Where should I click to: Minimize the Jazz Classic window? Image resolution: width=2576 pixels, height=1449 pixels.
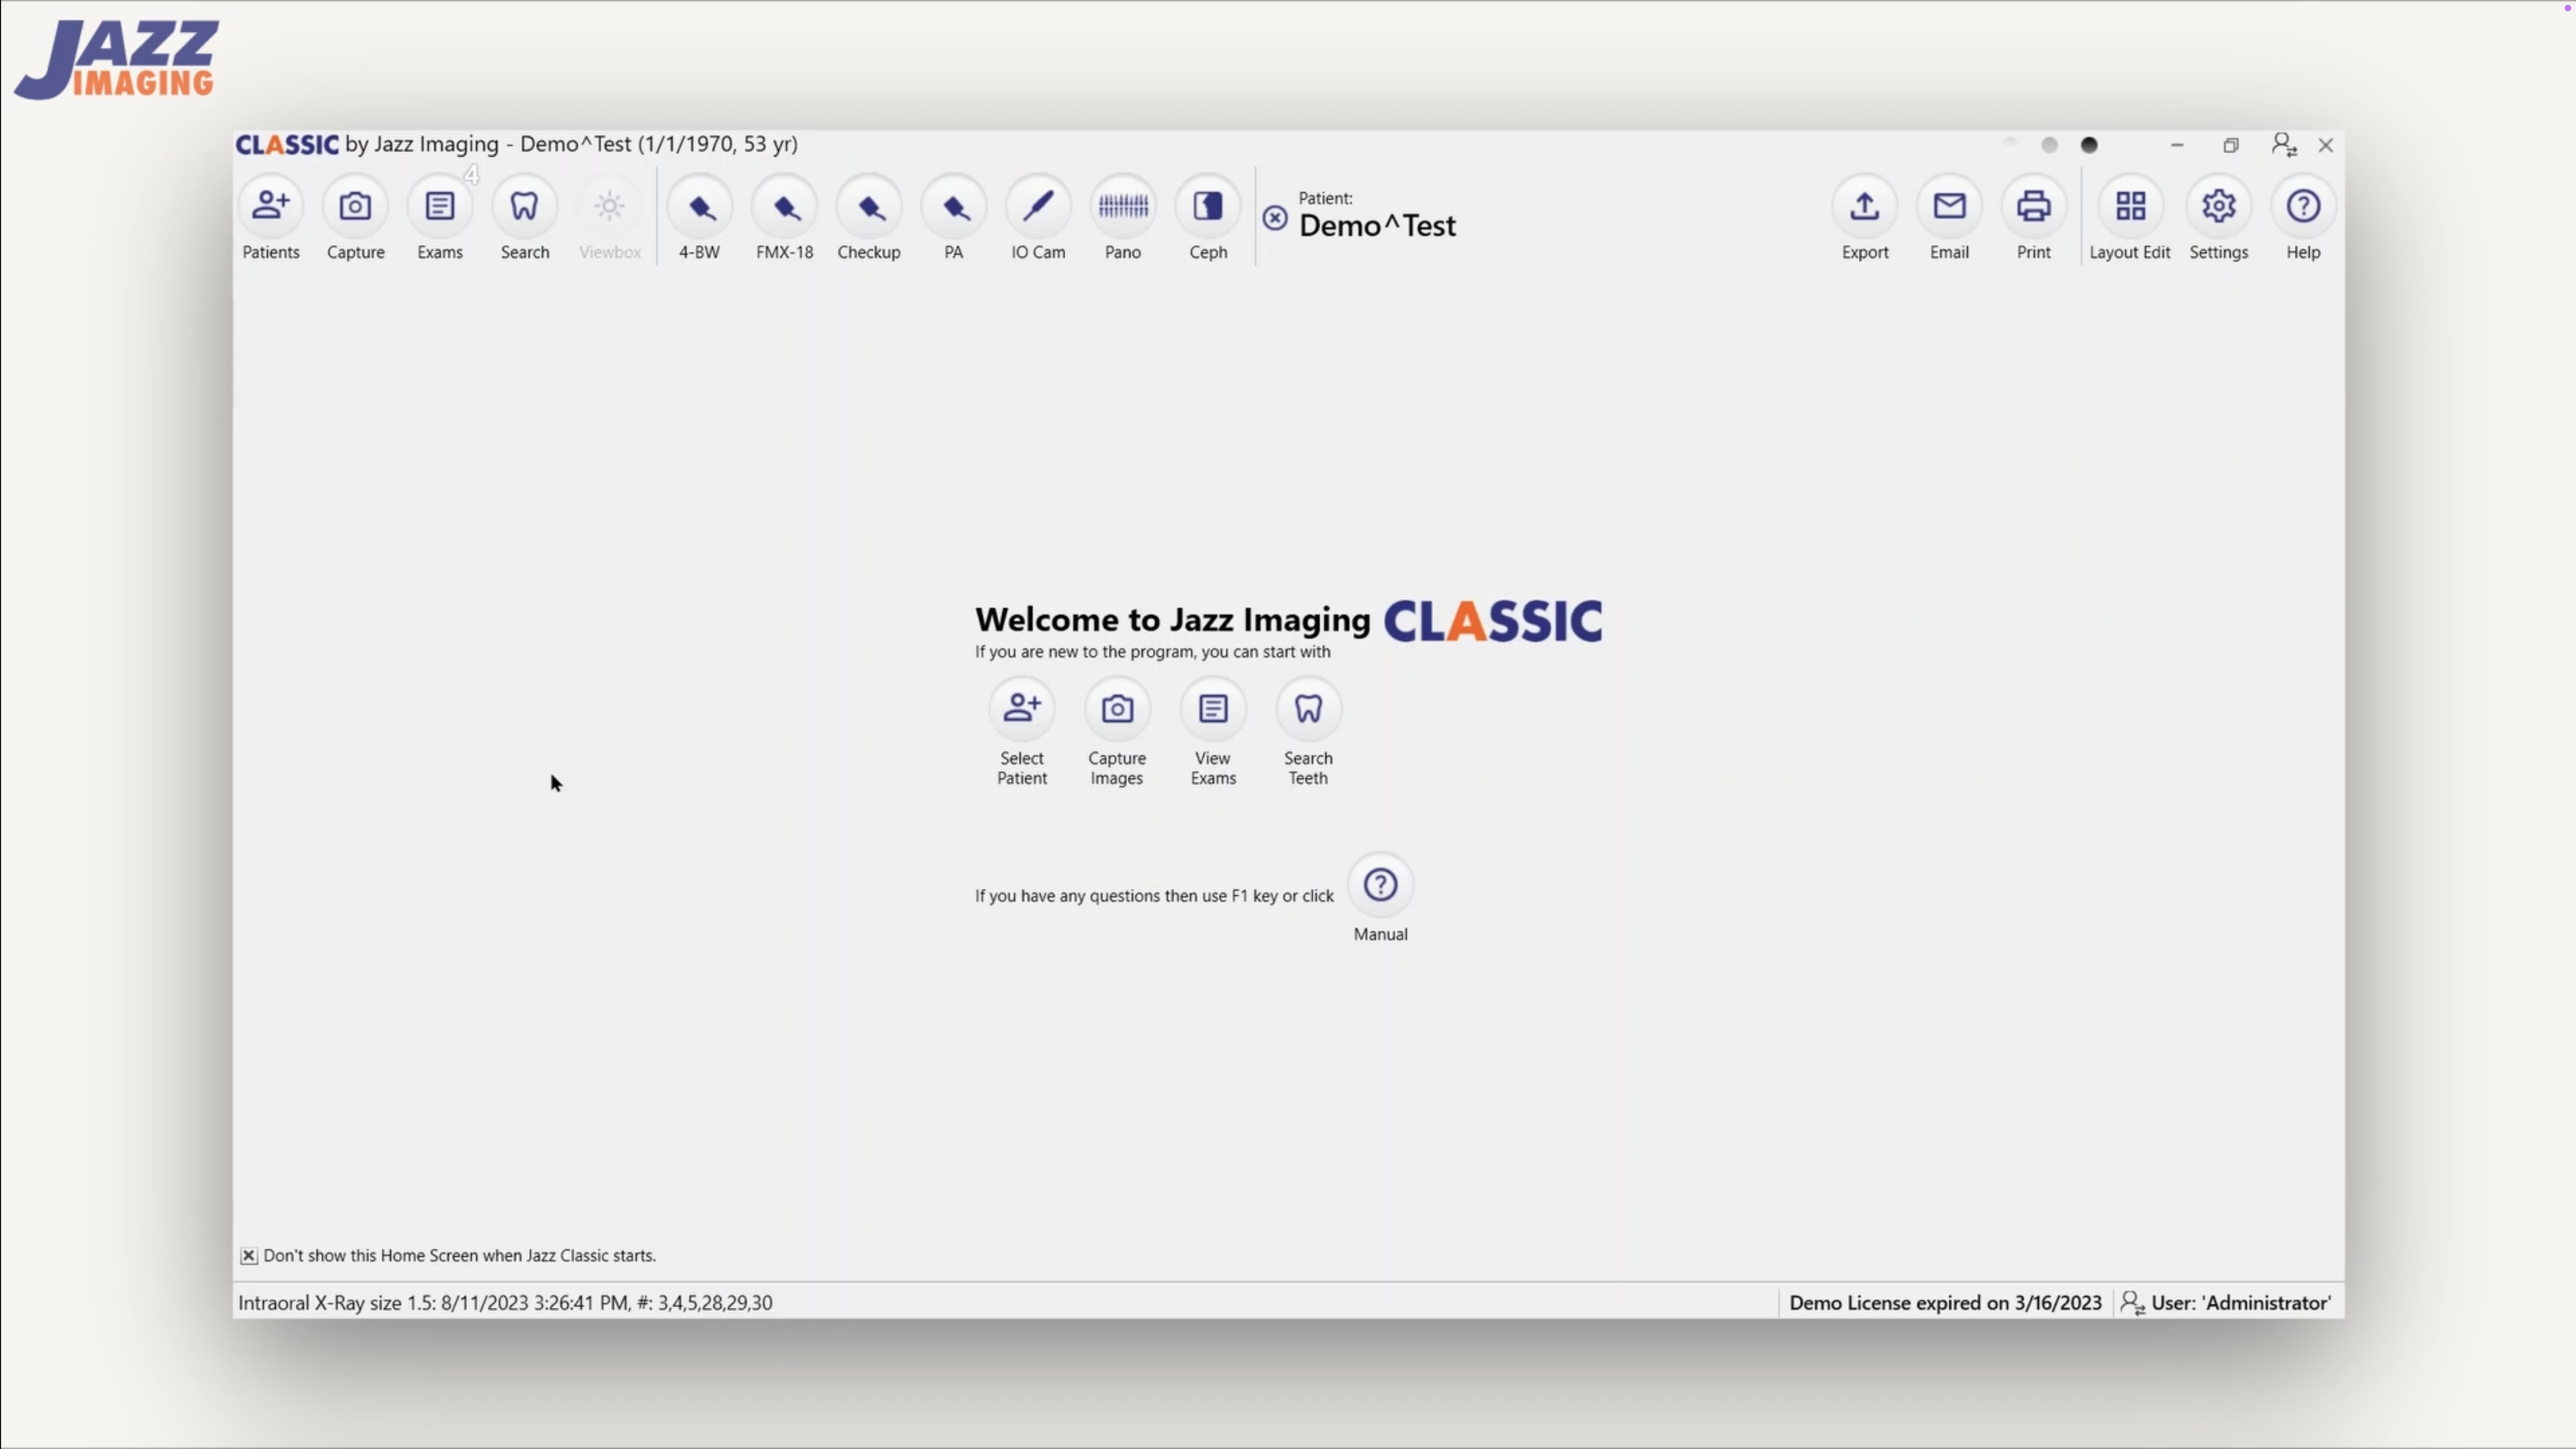coord(2177,145)
